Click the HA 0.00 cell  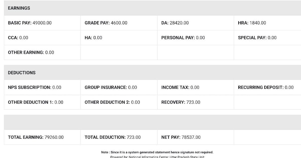coord(93,38)
